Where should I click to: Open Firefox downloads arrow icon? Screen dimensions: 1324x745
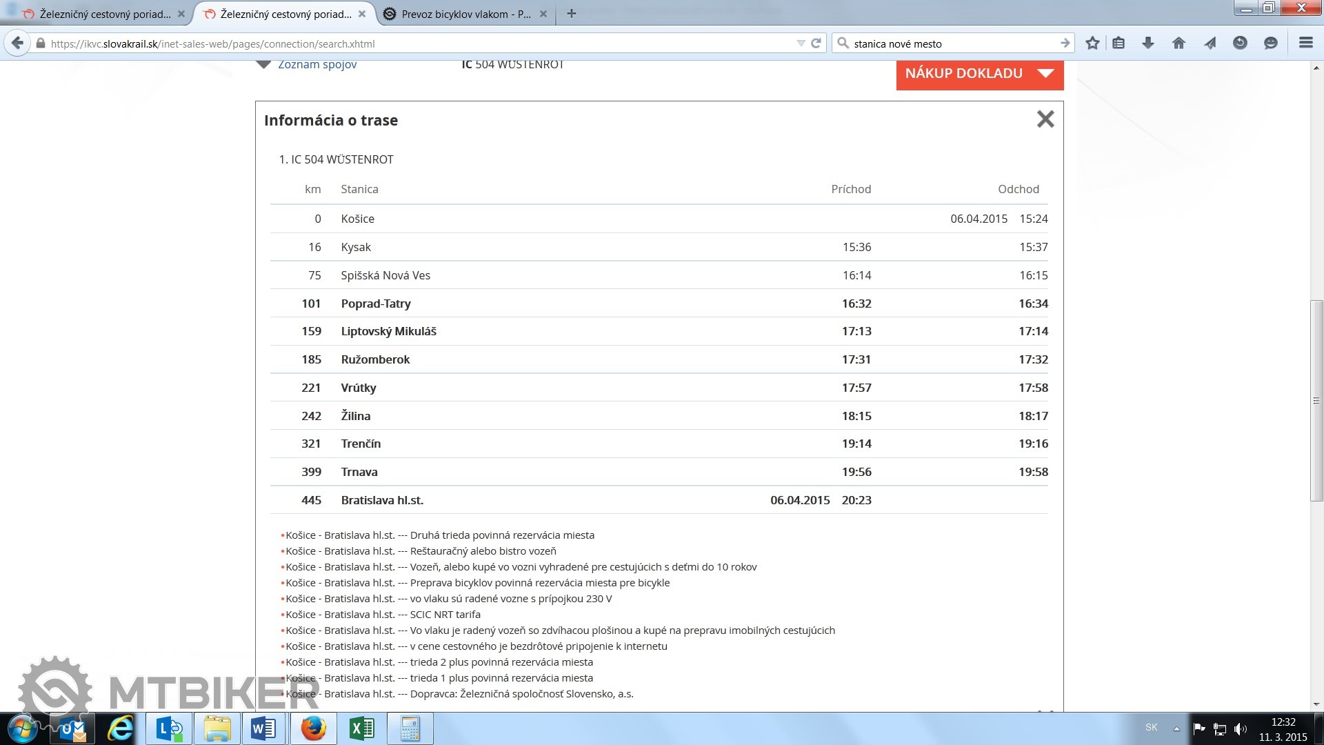1148,43
